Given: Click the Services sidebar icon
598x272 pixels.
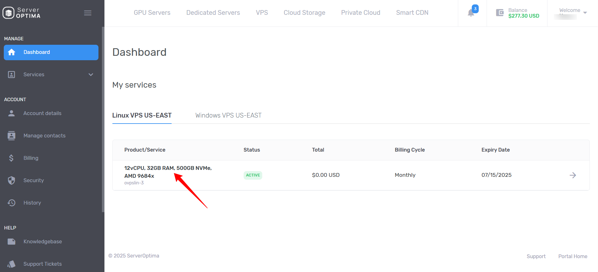Looking at the screenshot, I should (x=11, y=75).
